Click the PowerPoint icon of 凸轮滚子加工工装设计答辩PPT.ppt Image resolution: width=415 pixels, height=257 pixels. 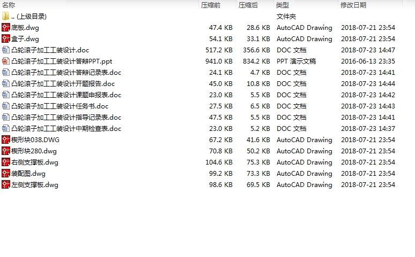[x=5, y=61]
